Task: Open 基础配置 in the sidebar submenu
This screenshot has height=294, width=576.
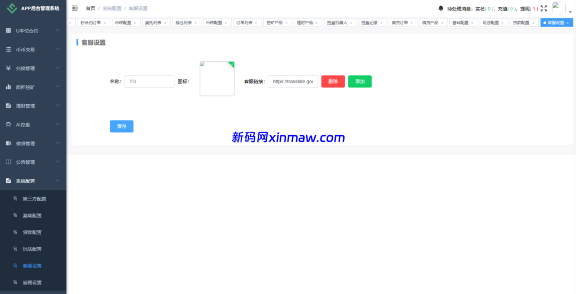Action: [32, 215]
